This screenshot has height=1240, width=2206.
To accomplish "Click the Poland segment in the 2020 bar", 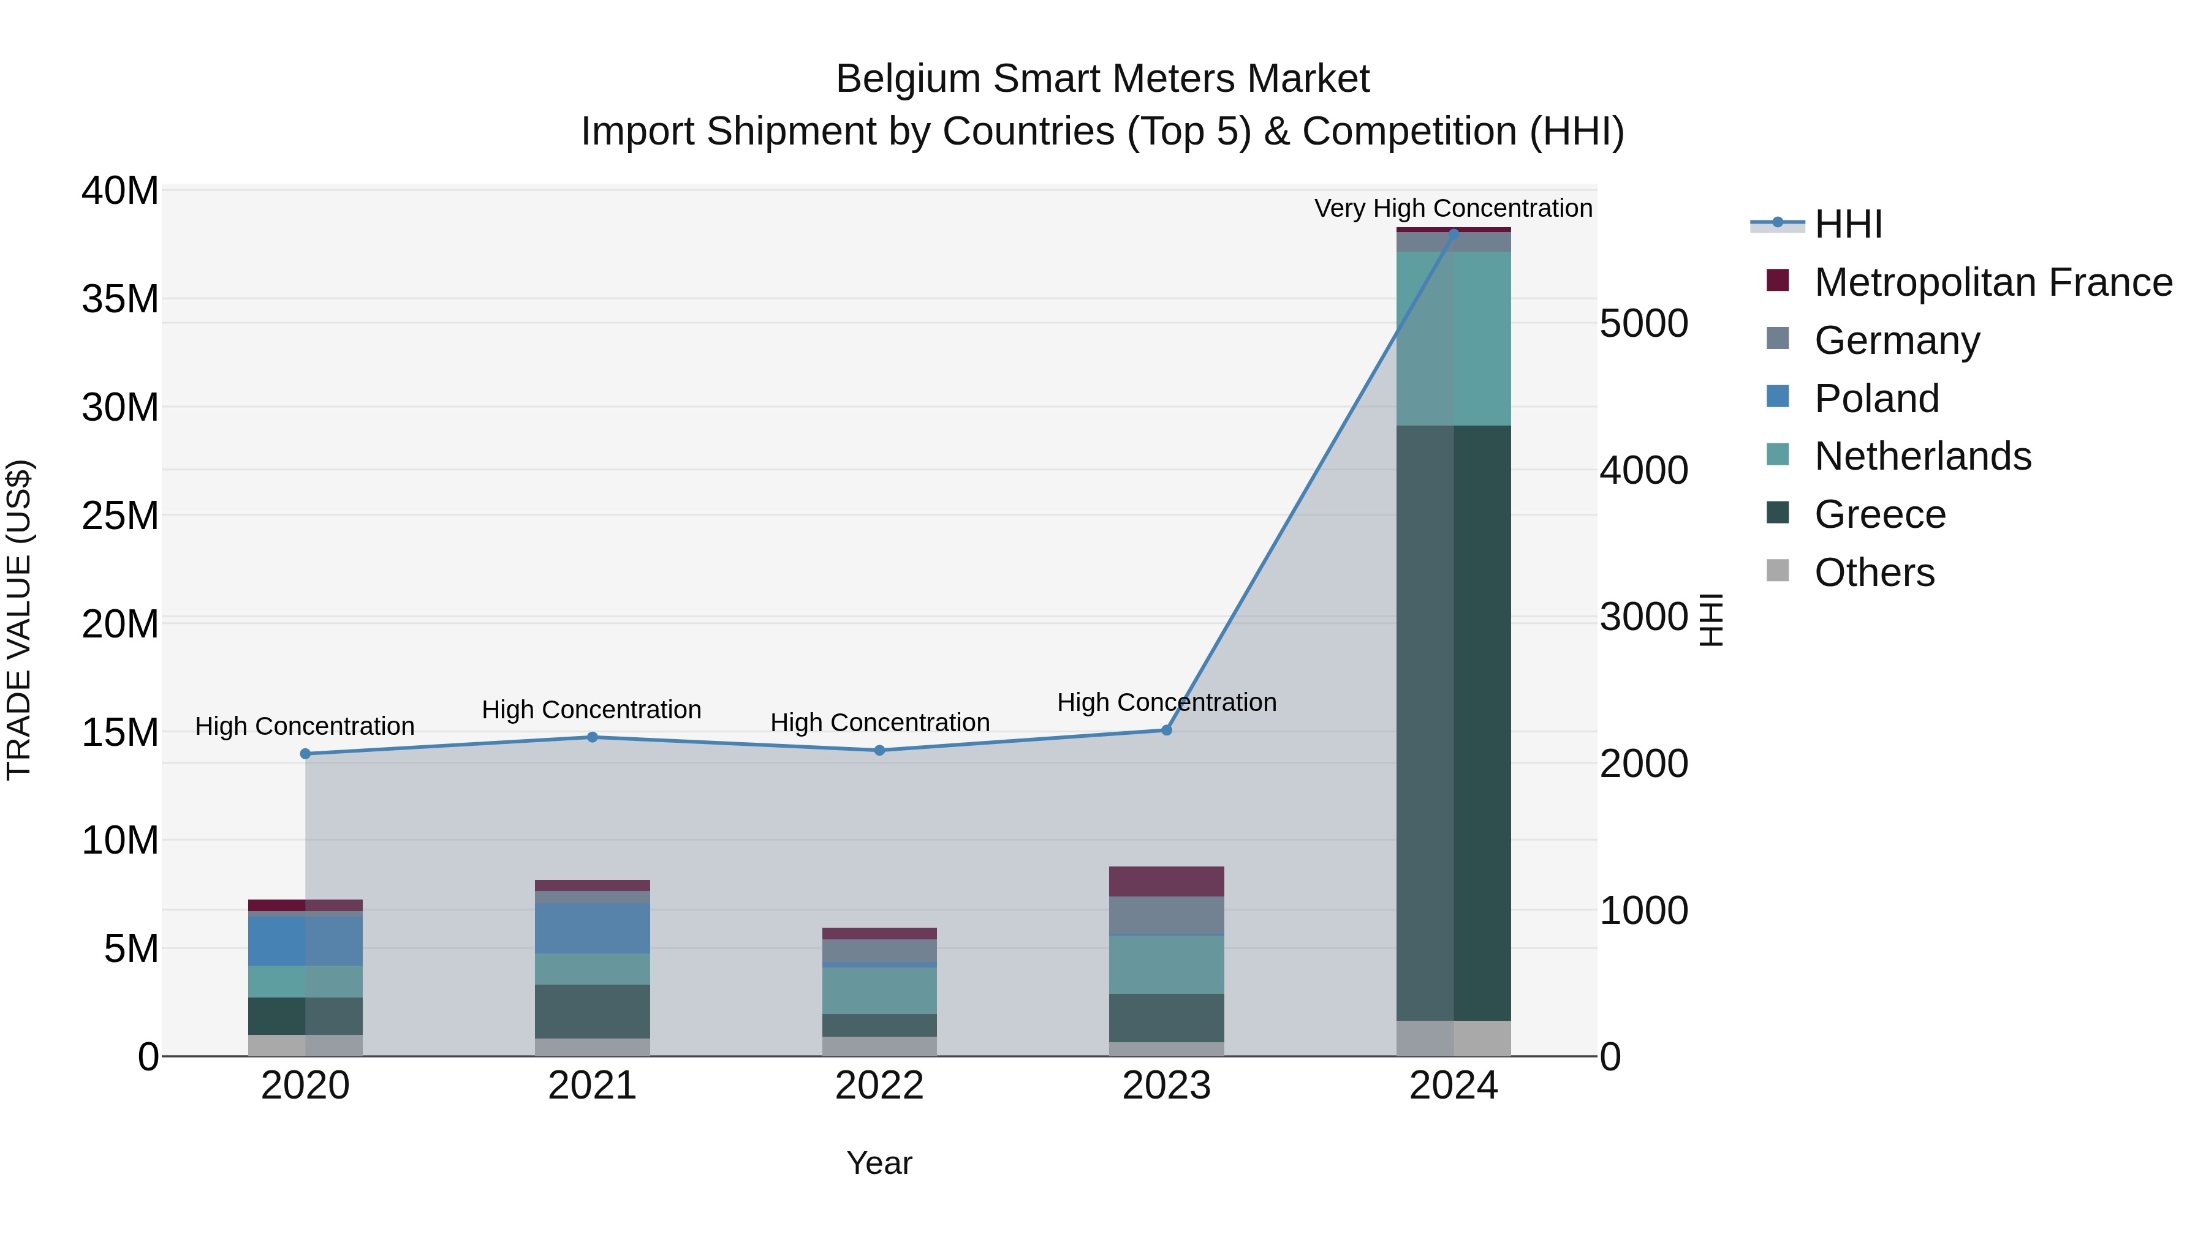I will (x=306, y=941).
